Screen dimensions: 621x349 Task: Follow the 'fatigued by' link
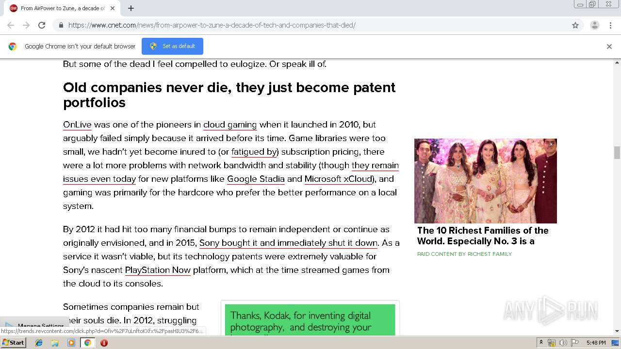(x=254, y=152)
